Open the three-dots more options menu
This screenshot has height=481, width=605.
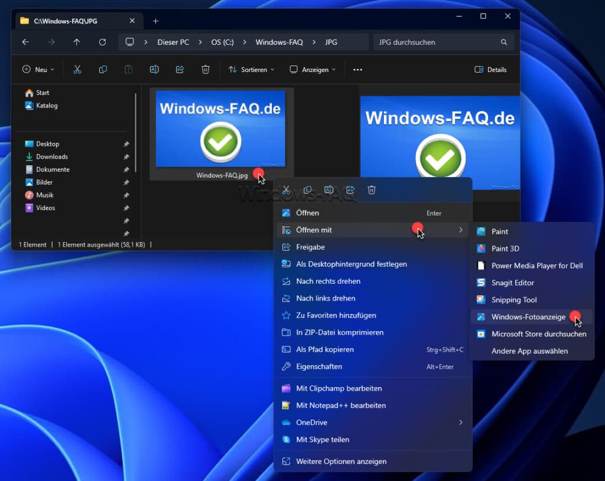357,70
